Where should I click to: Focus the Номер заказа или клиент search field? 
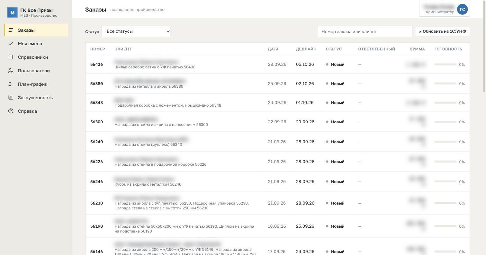(365, 31)
